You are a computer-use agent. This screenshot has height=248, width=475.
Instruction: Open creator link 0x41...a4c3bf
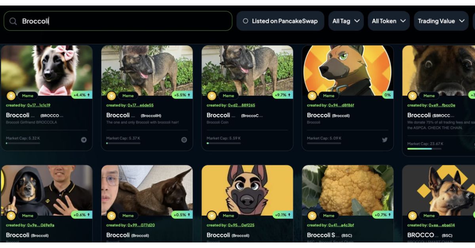pyautogui.click(x=341, y=225)
